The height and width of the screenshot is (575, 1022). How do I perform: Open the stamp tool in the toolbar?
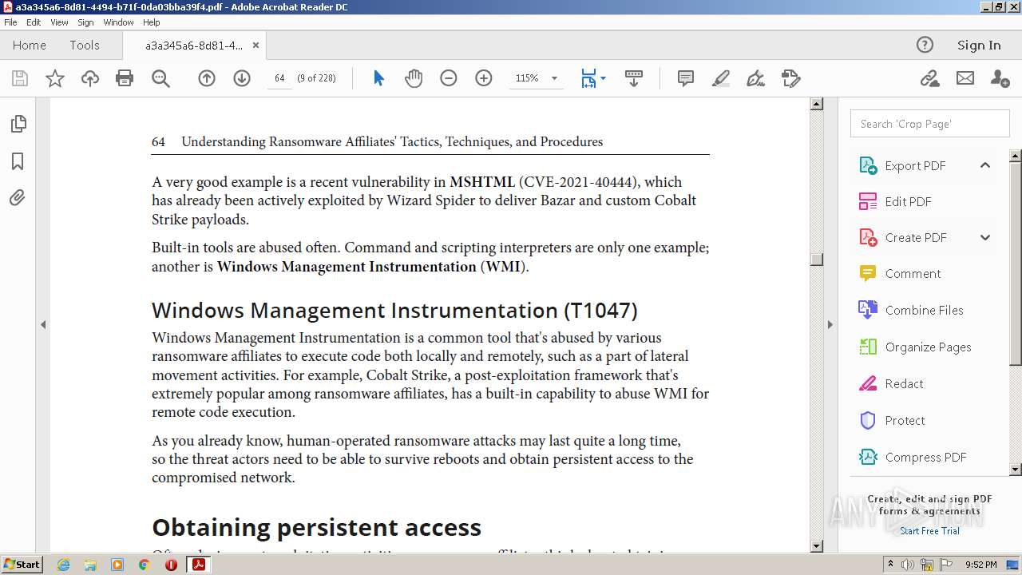click(x=790, y=78)
